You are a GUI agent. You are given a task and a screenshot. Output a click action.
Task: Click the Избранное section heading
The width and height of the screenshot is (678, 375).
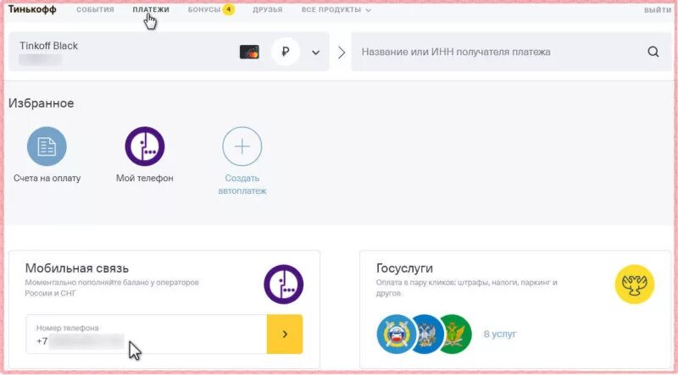41,103
